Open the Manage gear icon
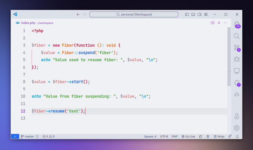Image resolution: width=253 pixels, height=150 pixels. tap(237, 128)
